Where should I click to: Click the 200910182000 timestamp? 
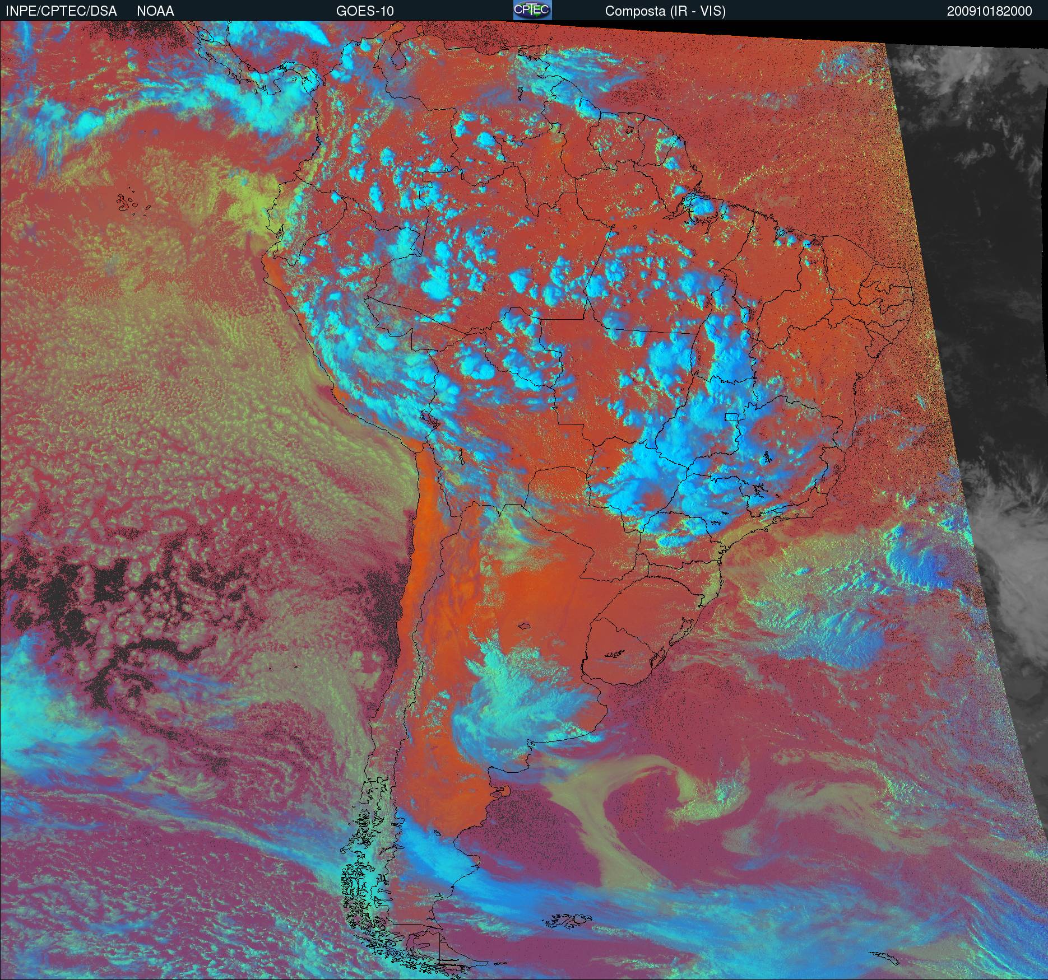990,11
